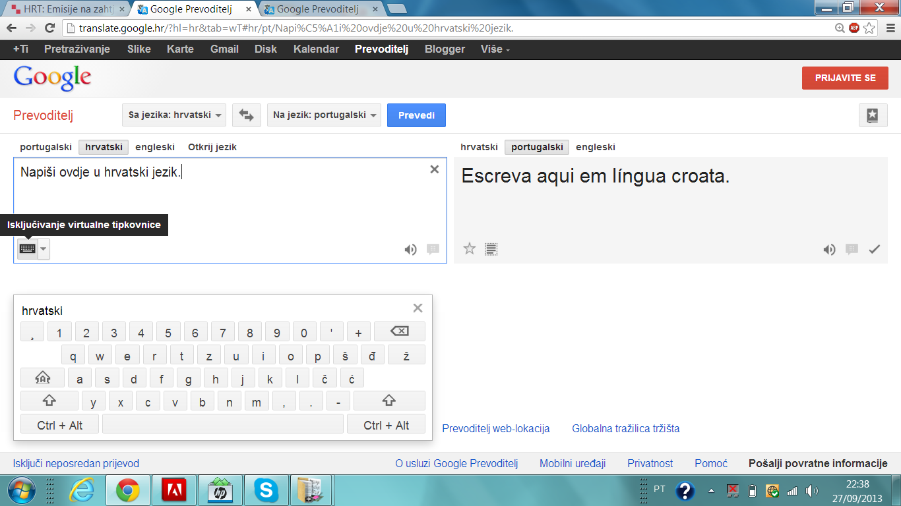Rate translation with the checkmark icon
Image resolution: width=901 pixels, height=506 pixels.
click(x=875, y=249)
